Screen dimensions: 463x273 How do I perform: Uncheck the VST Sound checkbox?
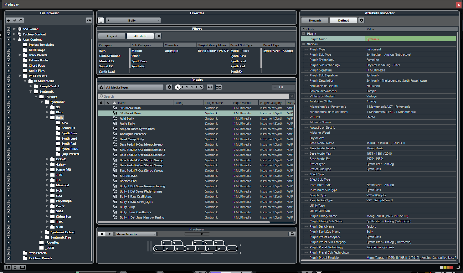tap(8, 29)
